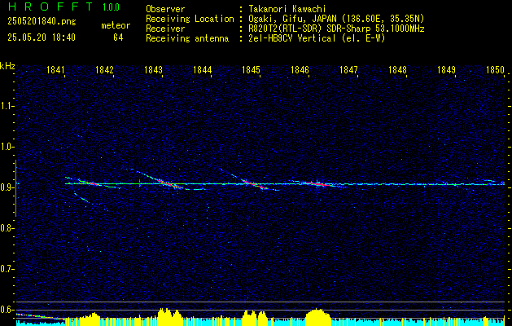Click the yellow power peak below 1843
Viewport: 512px width, 326px height.
[x=170, y=316]
